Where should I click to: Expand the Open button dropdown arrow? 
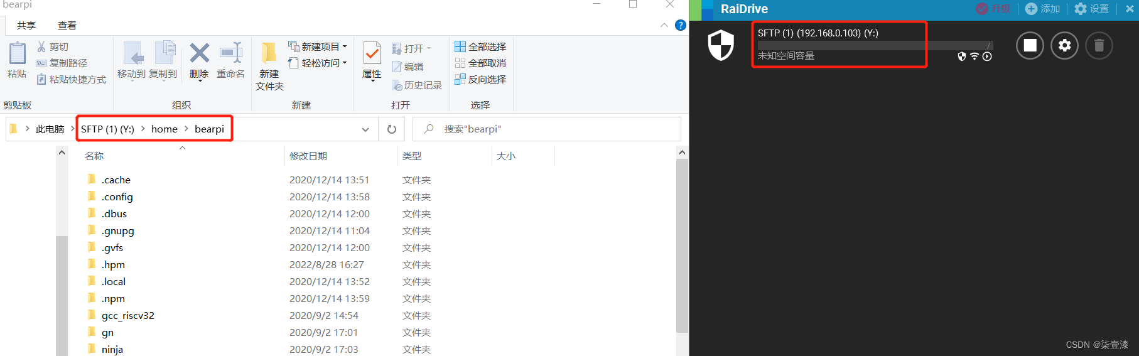(x=429, y=48)
